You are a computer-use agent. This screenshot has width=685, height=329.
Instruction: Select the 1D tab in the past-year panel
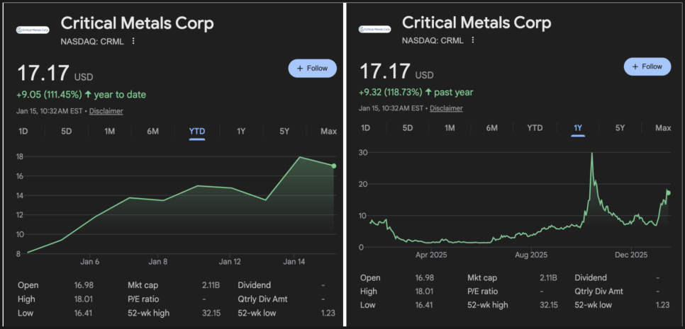coord(365,128)
